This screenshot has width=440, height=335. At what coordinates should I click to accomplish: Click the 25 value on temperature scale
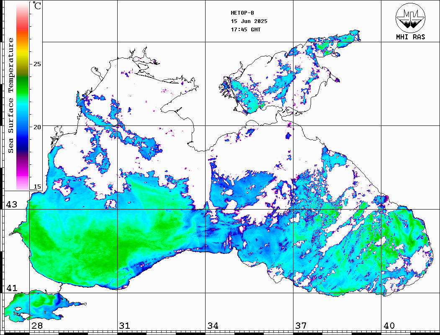coord(37,64)
